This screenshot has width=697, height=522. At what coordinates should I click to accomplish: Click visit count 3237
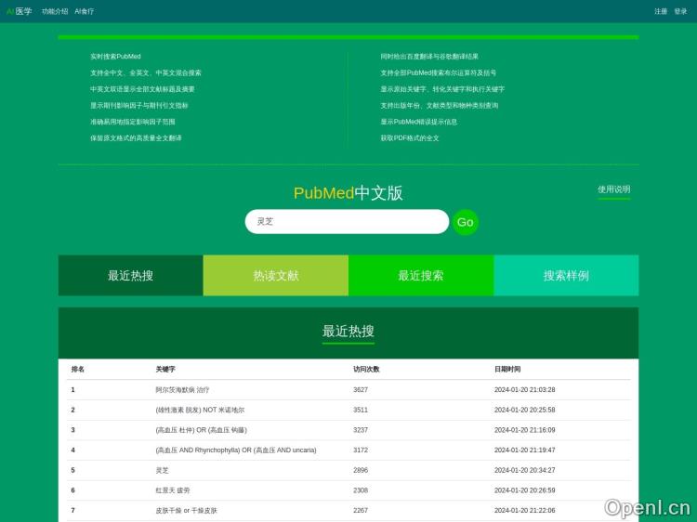tap(361, 430)
